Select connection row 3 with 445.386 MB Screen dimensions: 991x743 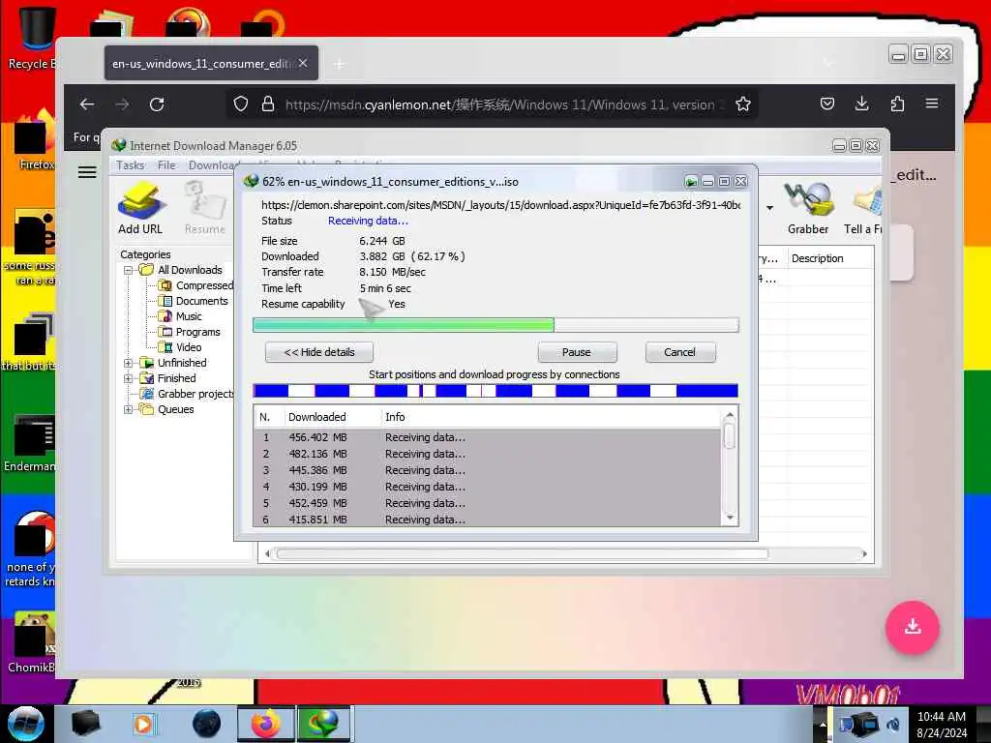point(488,470)
